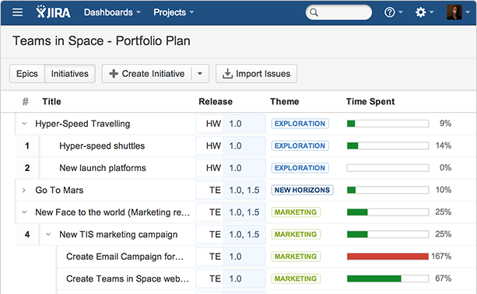Open the settings gear menu
The image size is (477, 294).
[x=424, y=12]
